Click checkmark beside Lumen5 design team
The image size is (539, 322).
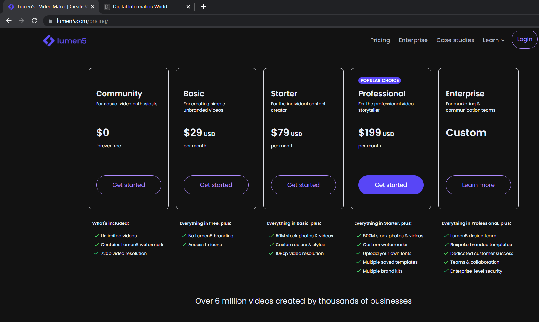pos(446,236)
